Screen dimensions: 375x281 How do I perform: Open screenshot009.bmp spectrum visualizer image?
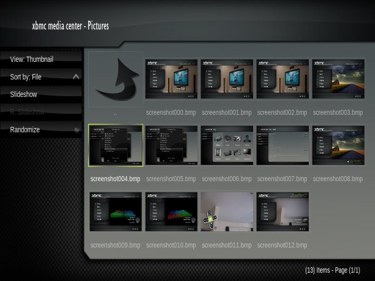(x=116, y=212)
